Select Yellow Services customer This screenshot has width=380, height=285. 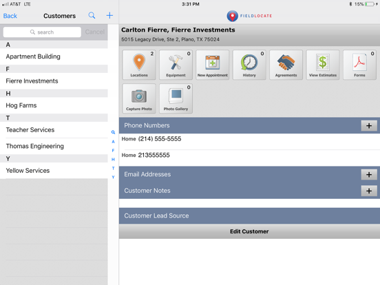tap(54, 171)
